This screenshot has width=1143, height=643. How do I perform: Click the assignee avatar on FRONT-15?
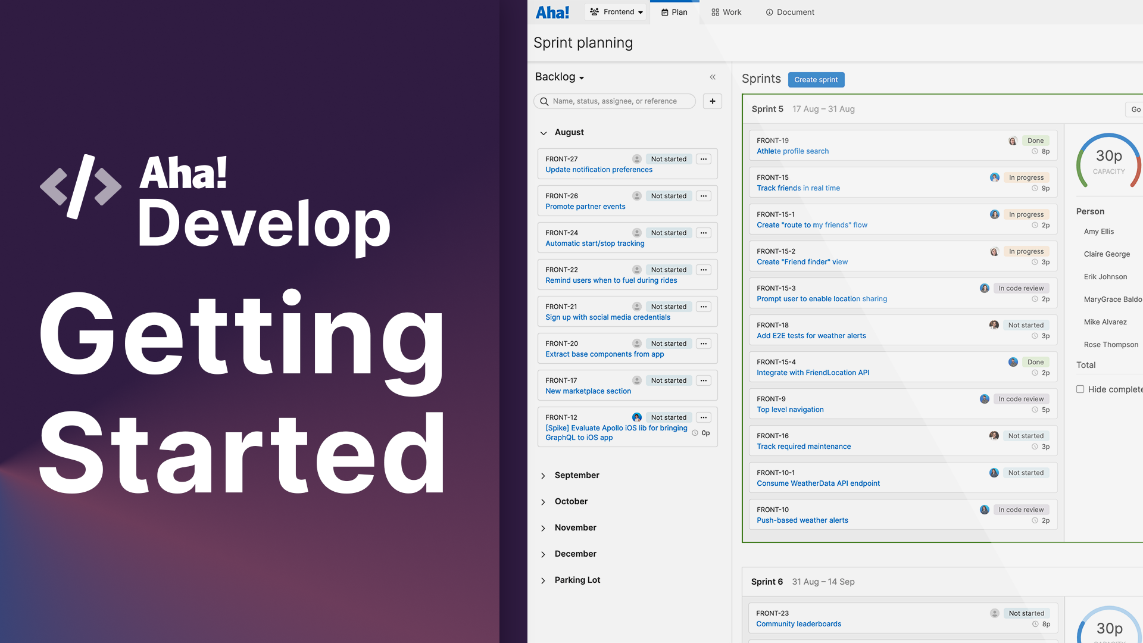pyautogui.click(x=994, y=177)
